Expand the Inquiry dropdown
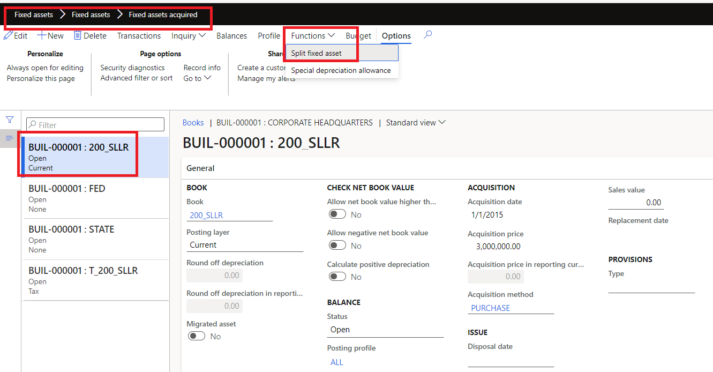 [189, 35]
